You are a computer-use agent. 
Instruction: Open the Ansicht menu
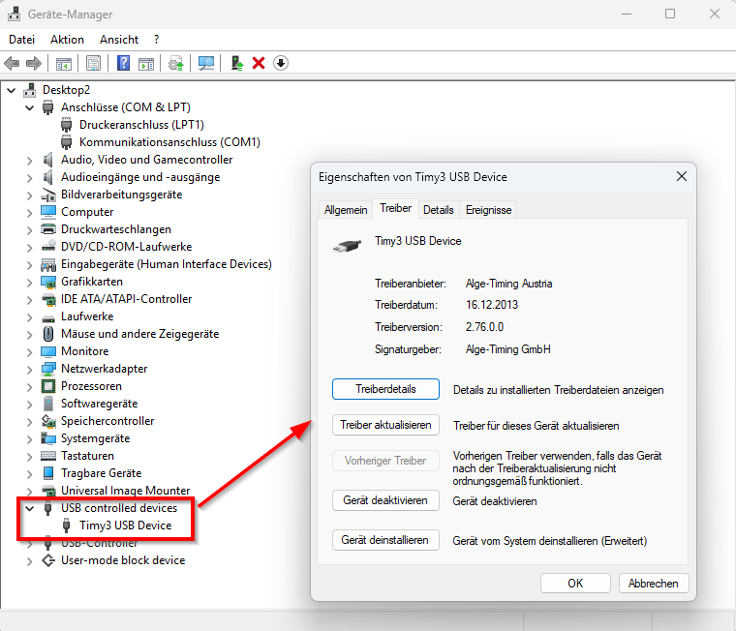[119, 40]
